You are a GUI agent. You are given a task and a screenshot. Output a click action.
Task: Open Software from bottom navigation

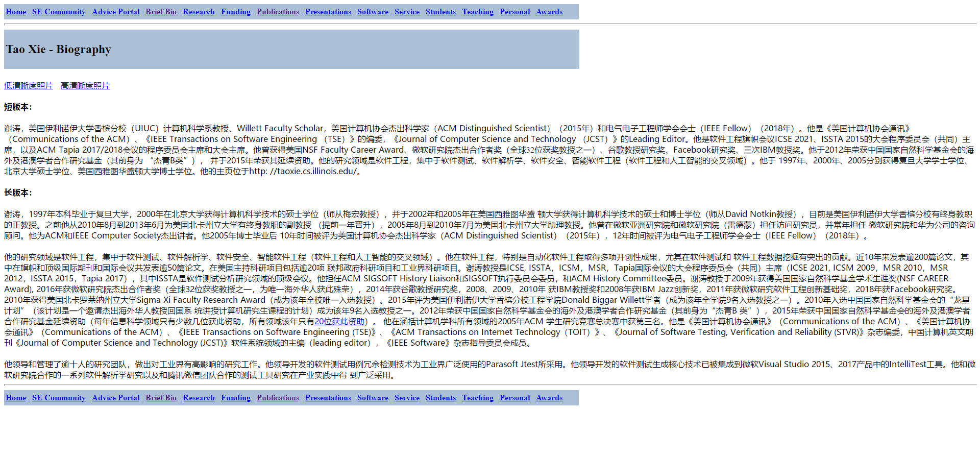click(373, 398)
